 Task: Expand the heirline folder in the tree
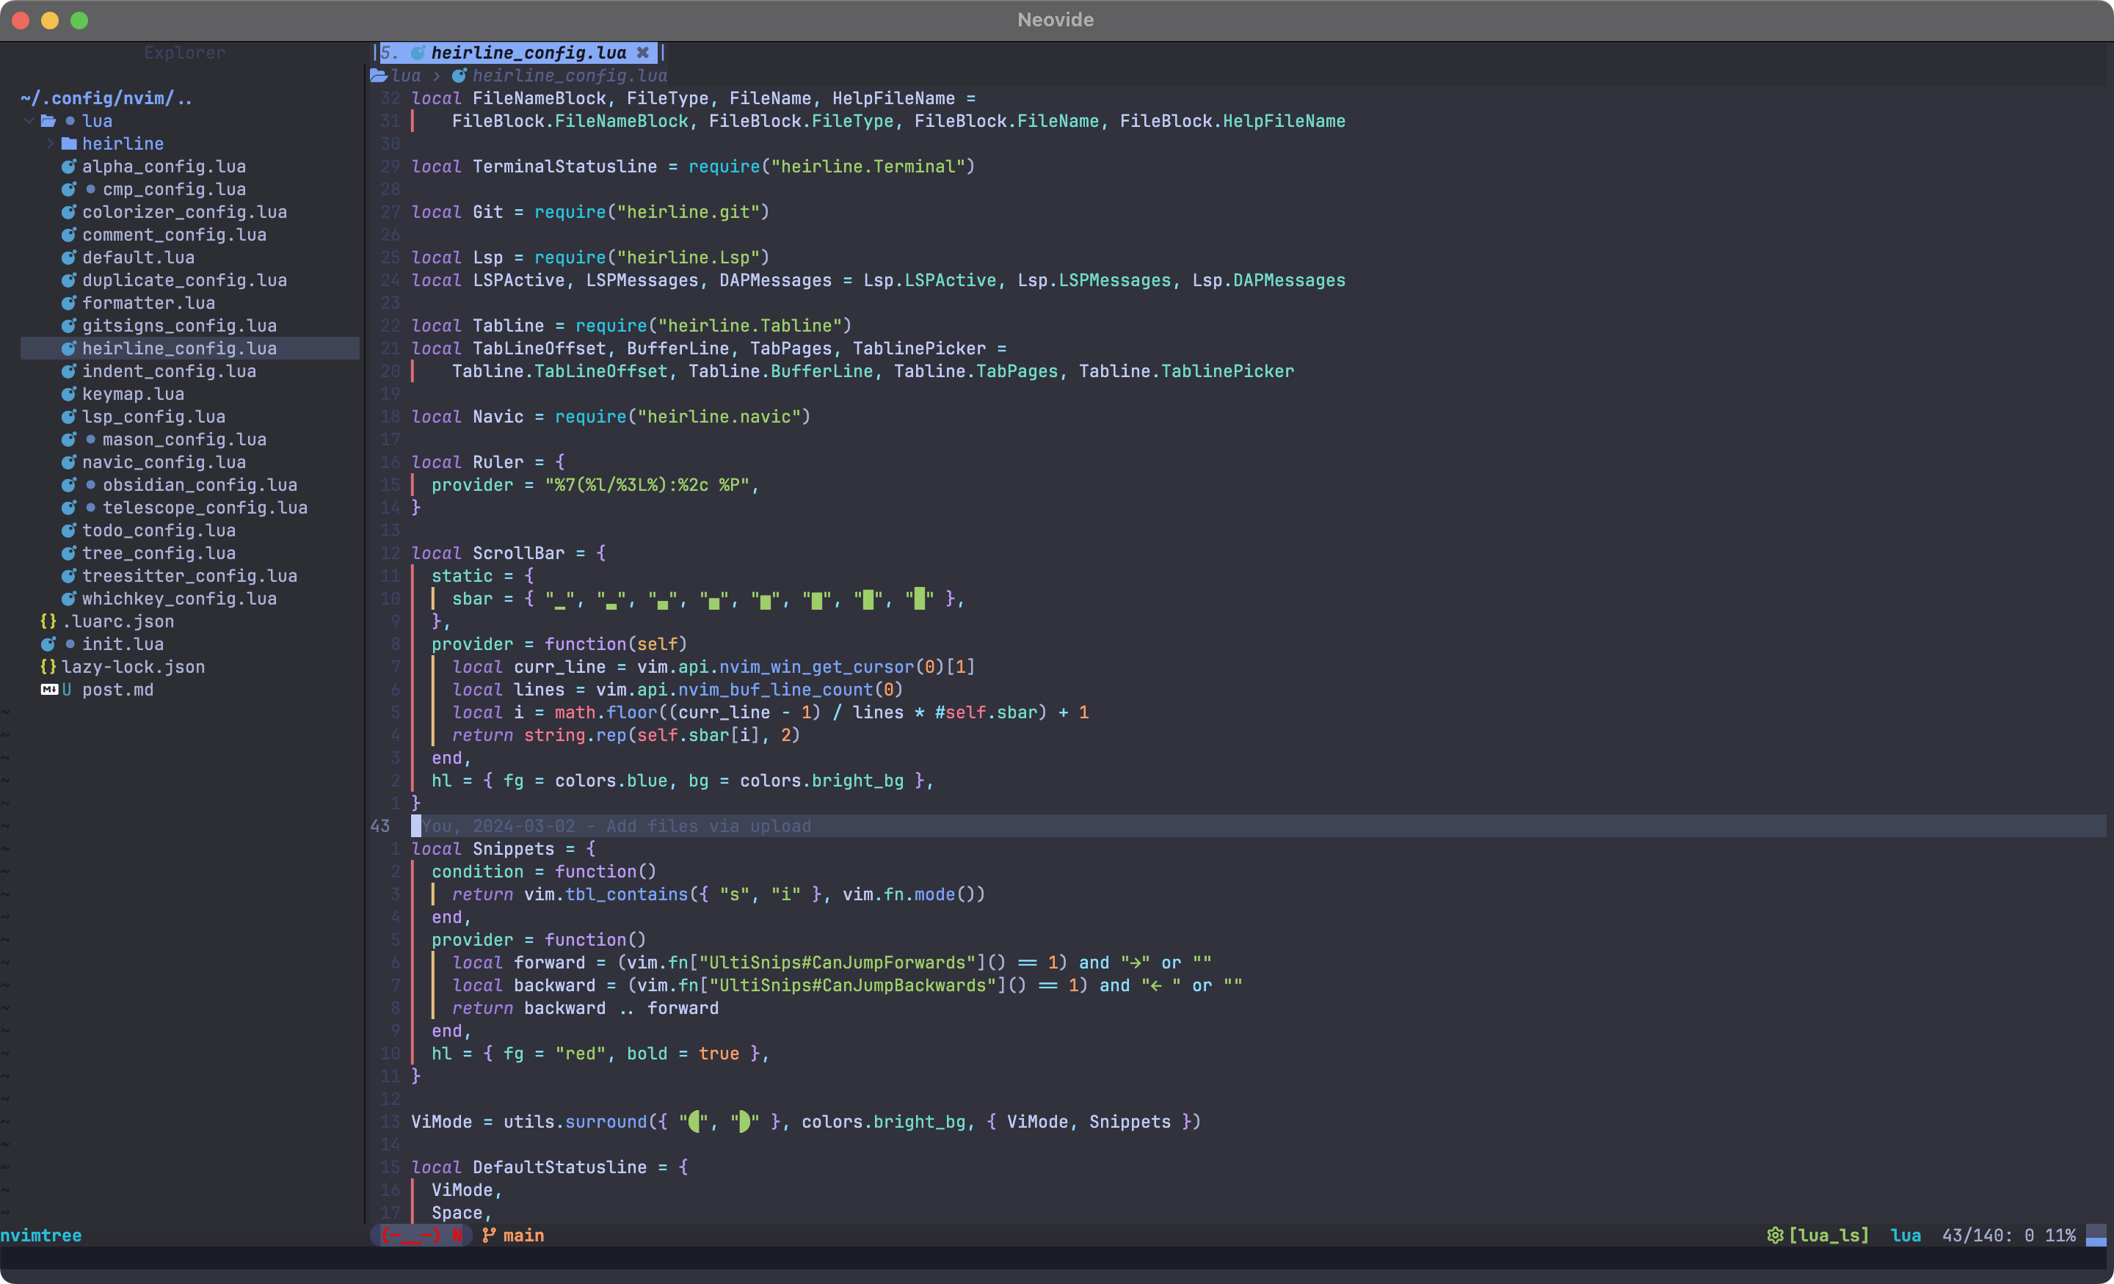(x=51, y=143)
